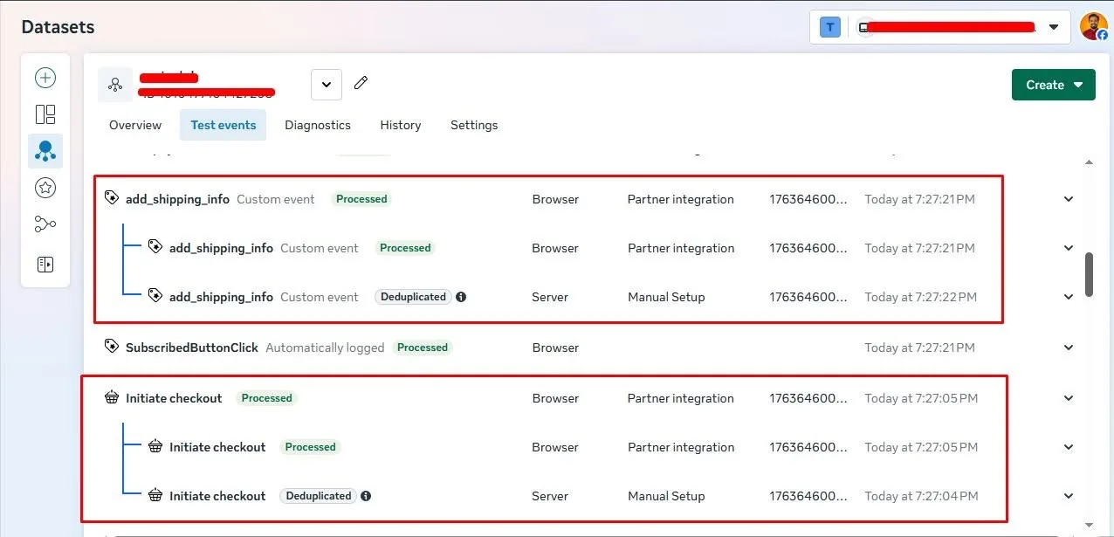The width and height of the screenshot is (1114, 537).
Task: Open the Diagnostics tab
Action: pos(318,125)
